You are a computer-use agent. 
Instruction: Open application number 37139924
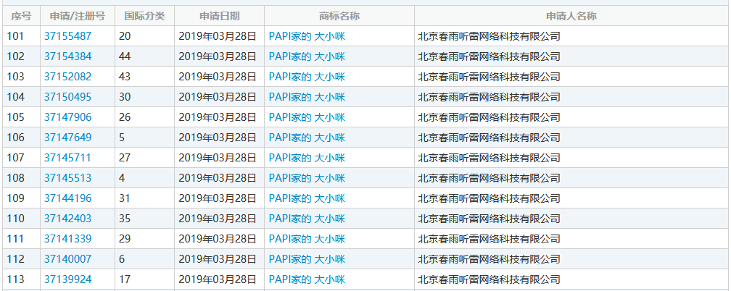[67, 280]
